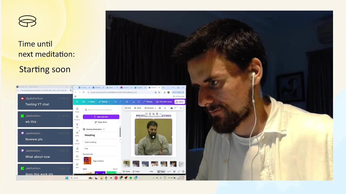The width and height of the screenshot is (346, 194).
Task: Redo the last action in Canva
Action: (120, 102)
